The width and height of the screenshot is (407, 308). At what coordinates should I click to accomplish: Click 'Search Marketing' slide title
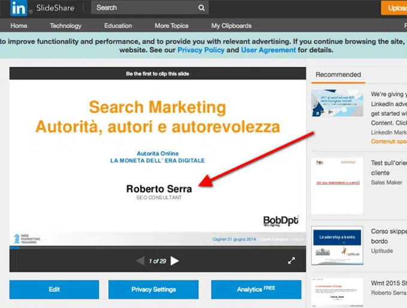click(158, 107)
